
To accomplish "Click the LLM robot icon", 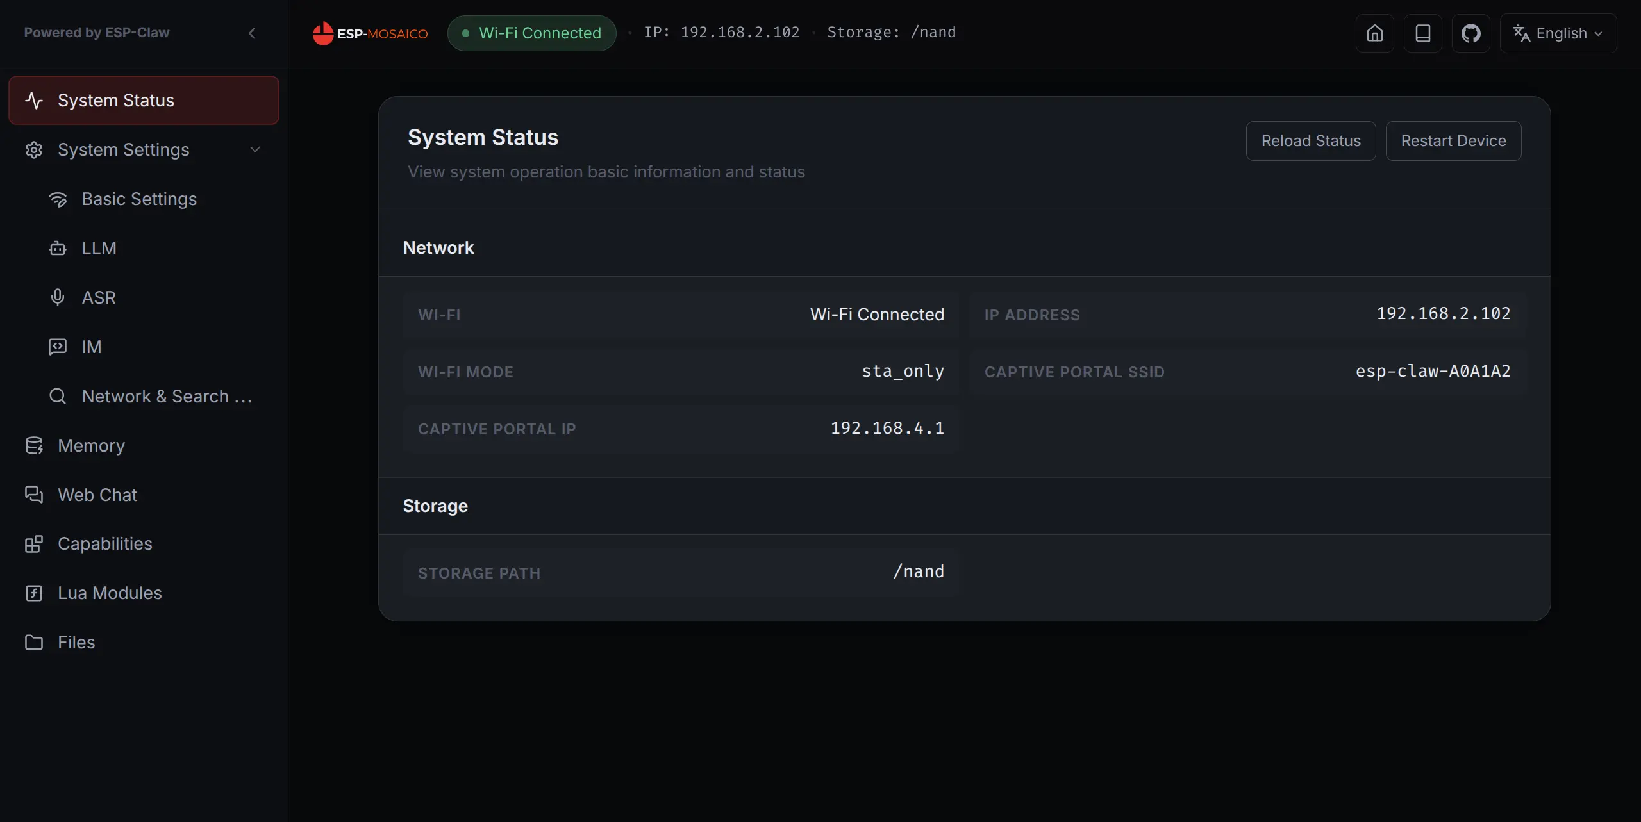I will [x=58, y=249].
